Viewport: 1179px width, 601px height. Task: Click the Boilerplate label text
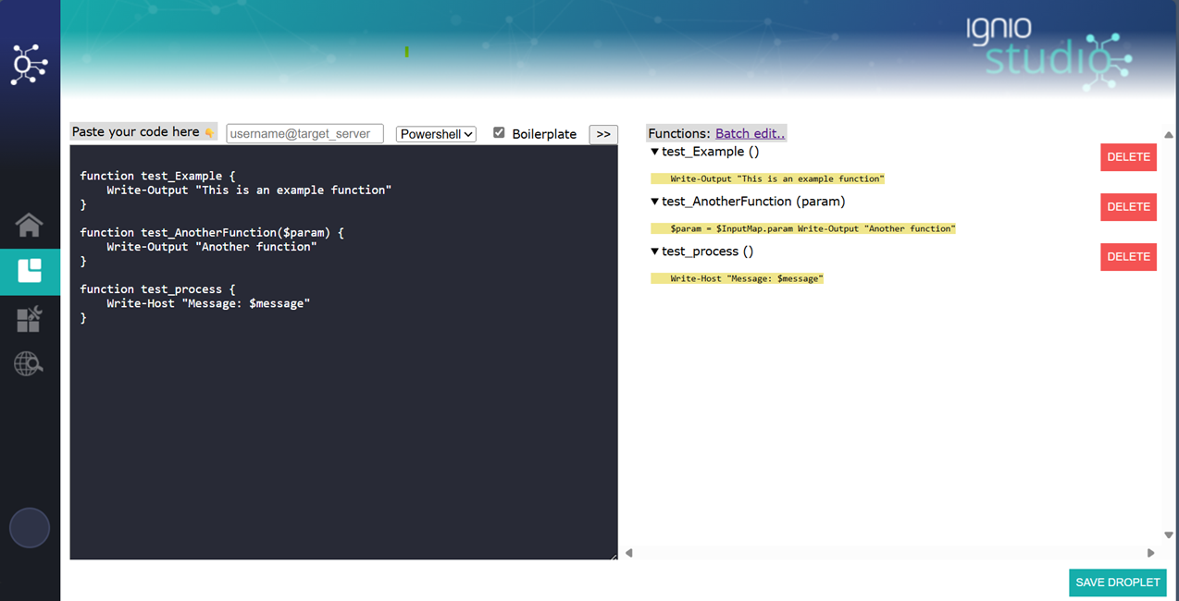pos(544,134)
